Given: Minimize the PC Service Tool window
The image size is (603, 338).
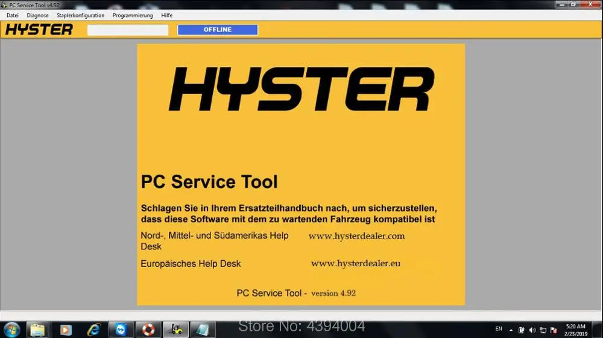Looking at the screenshot, I should 562,4.
